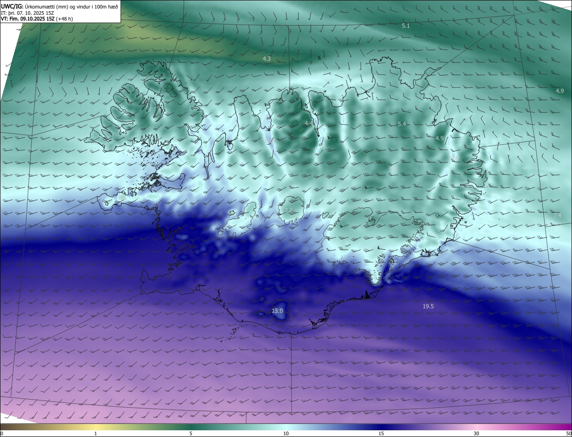Click the 1 tick label on the color scale
Image resolution: width=572 pixels, height=437 pixels.
point(96,433)
